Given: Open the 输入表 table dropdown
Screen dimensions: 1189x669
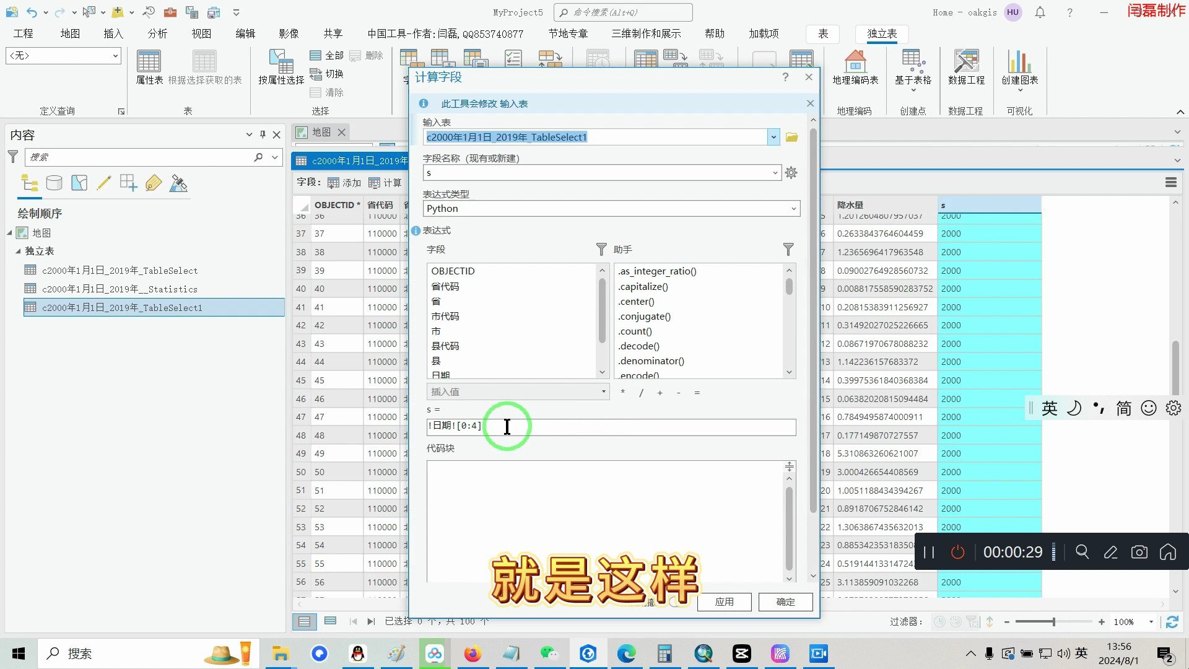Looking at the screenshot, I should (x=773, y=137).
